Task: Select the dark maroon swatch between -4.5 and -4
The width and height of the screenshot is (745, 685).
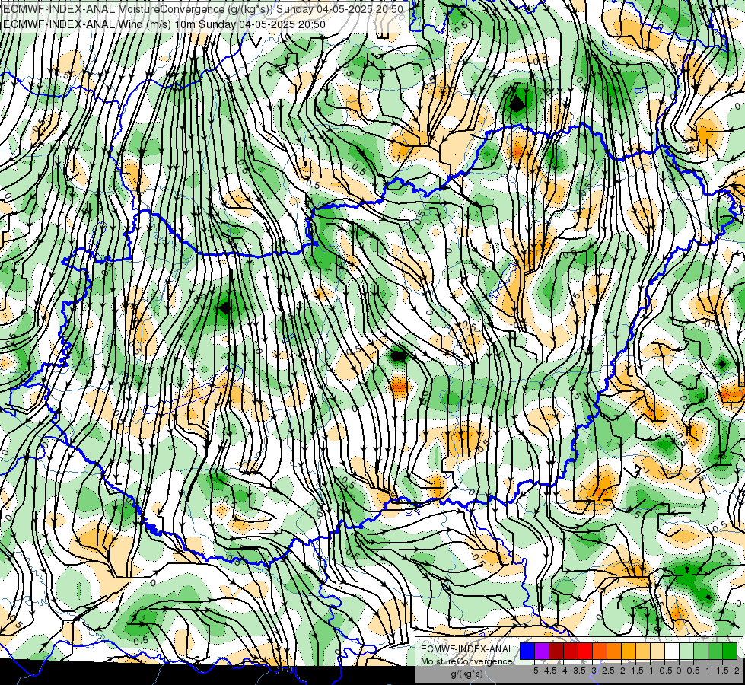Action: [556, 651]
